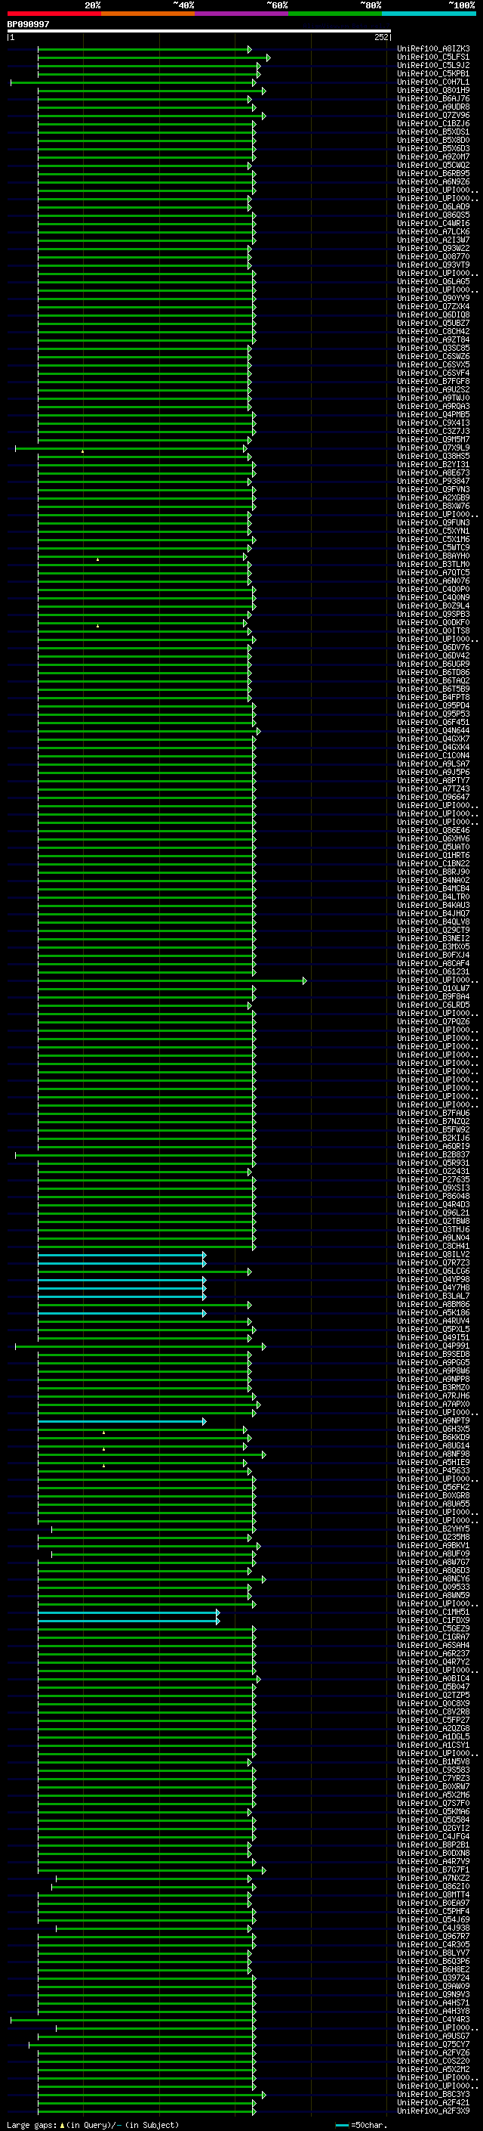Open the UniRef100_C5LFS1 hit label
This screenshot has width=483, height=2131.
(x=433, y=57)
